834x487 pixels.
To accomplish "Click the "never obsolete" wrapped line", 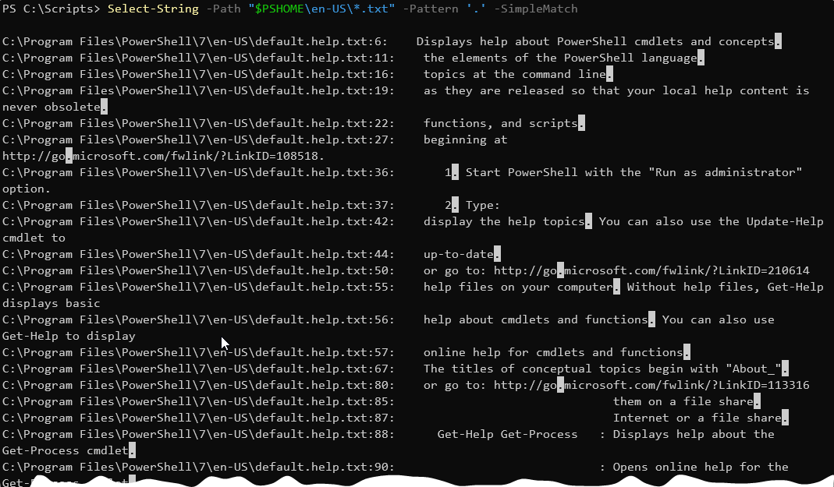I will pos(51,107).
